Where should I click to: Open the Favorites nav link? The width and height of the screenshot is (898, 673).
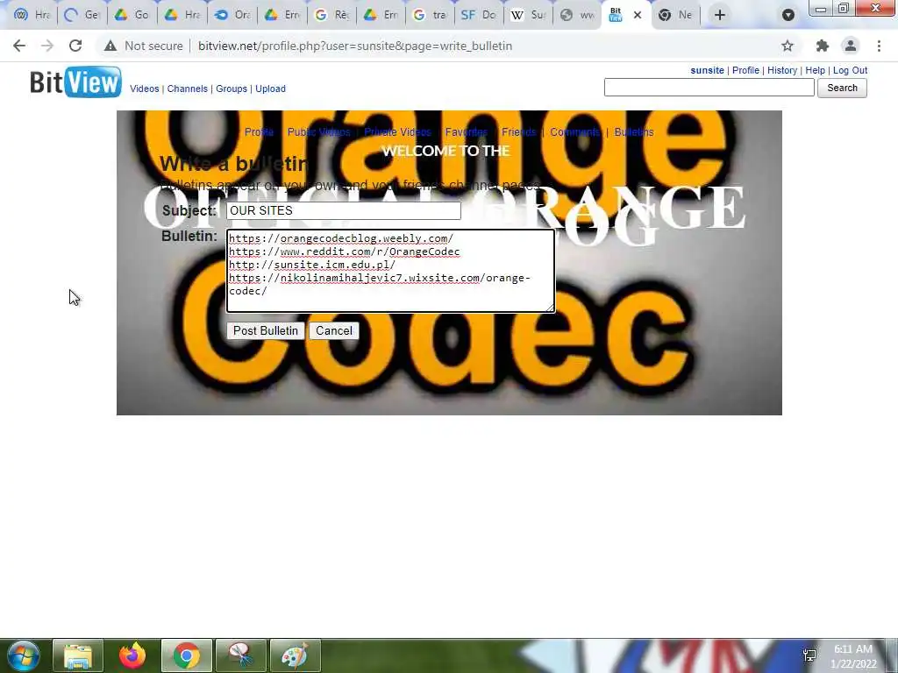click(x=467, y=132)
